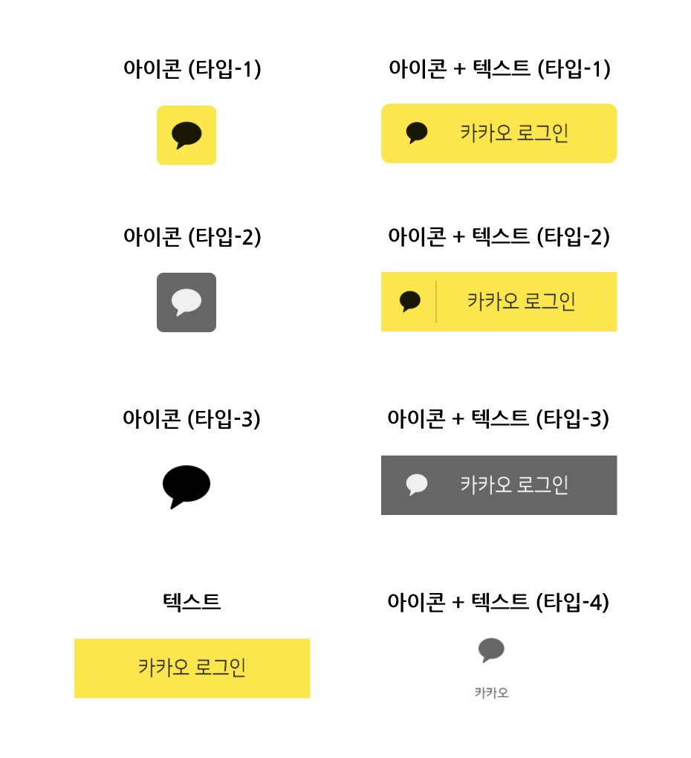Click the heading 아이콘 + 텍스트 (타입-4)
The width and height of the screenshot is (691, 758).
point(499,603)
